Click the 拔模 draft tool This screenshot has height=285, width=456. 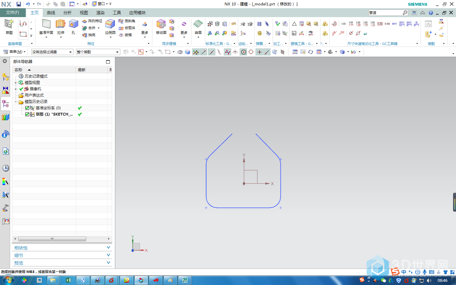click(125, 35)
